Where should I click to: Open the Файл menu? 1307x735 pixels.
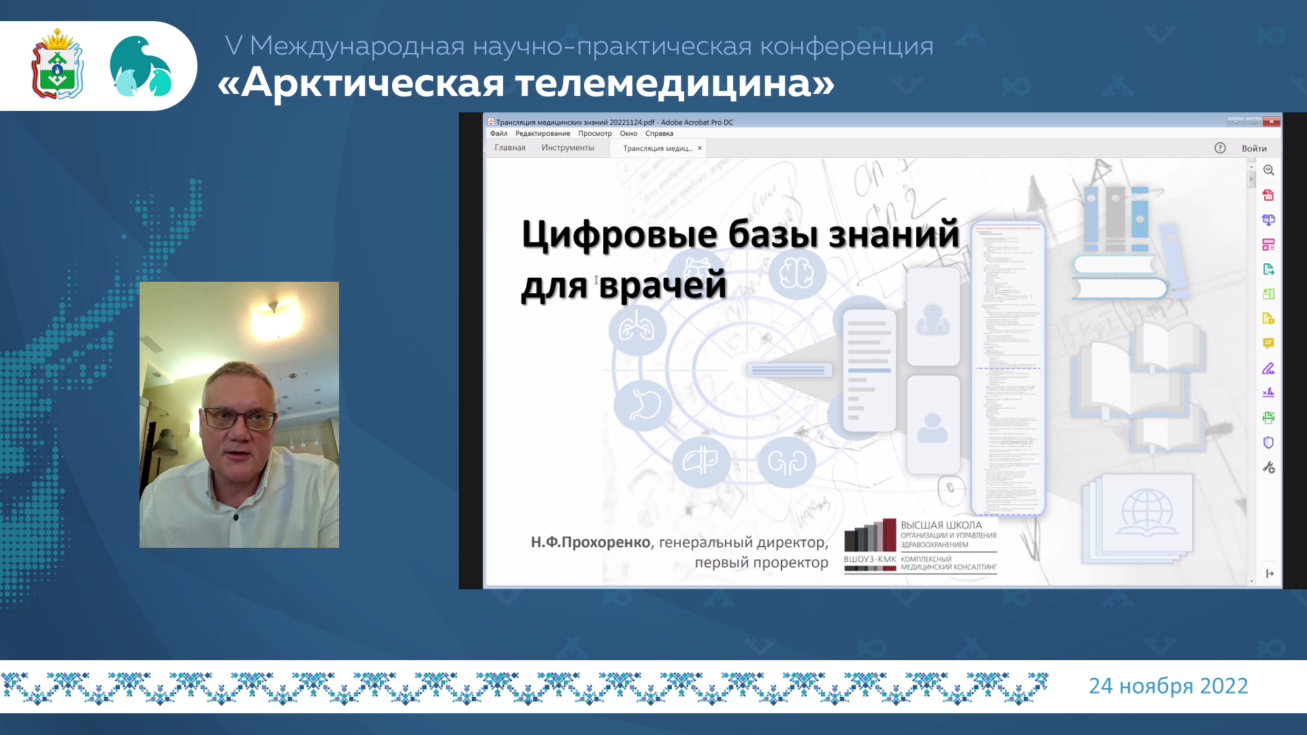click(498, 133)
